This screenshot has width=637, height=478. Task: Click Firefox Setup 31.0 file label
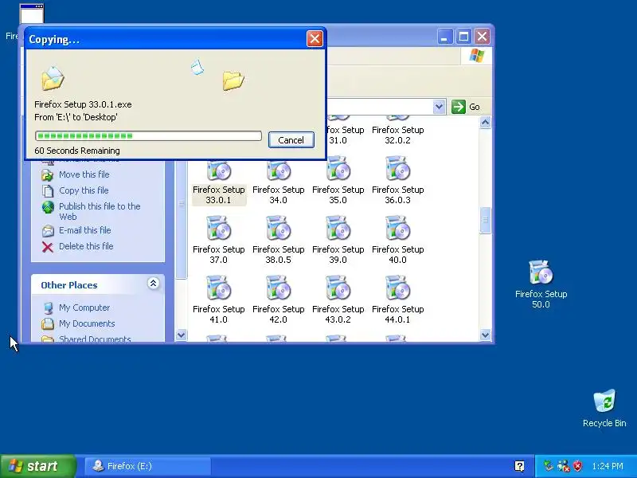tap(345, 135)
